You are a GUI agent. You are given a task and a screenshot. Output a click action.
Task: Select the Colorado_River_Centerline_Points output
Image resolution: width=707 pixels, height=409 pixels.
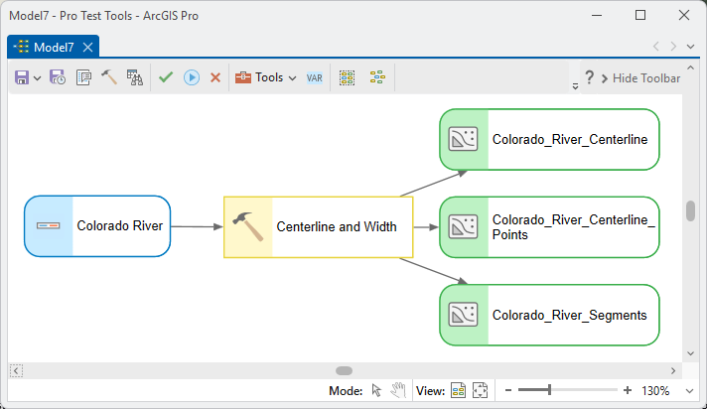[x=550, y=227]
